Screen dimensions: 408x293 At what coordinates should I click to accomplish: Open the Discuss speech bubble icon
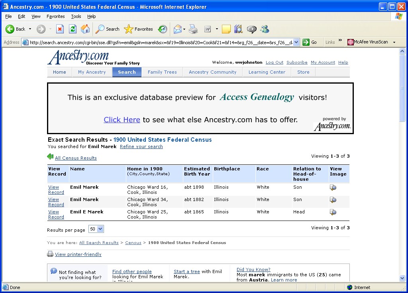coord(251,29)
